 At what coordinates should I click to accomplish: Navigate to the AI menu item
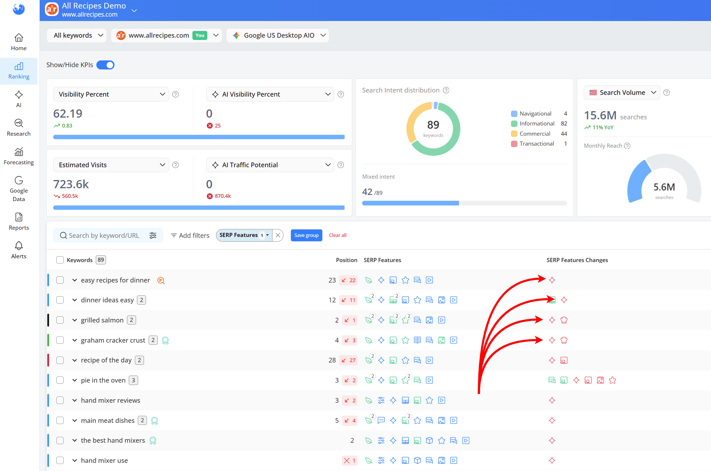pos(19,99)
